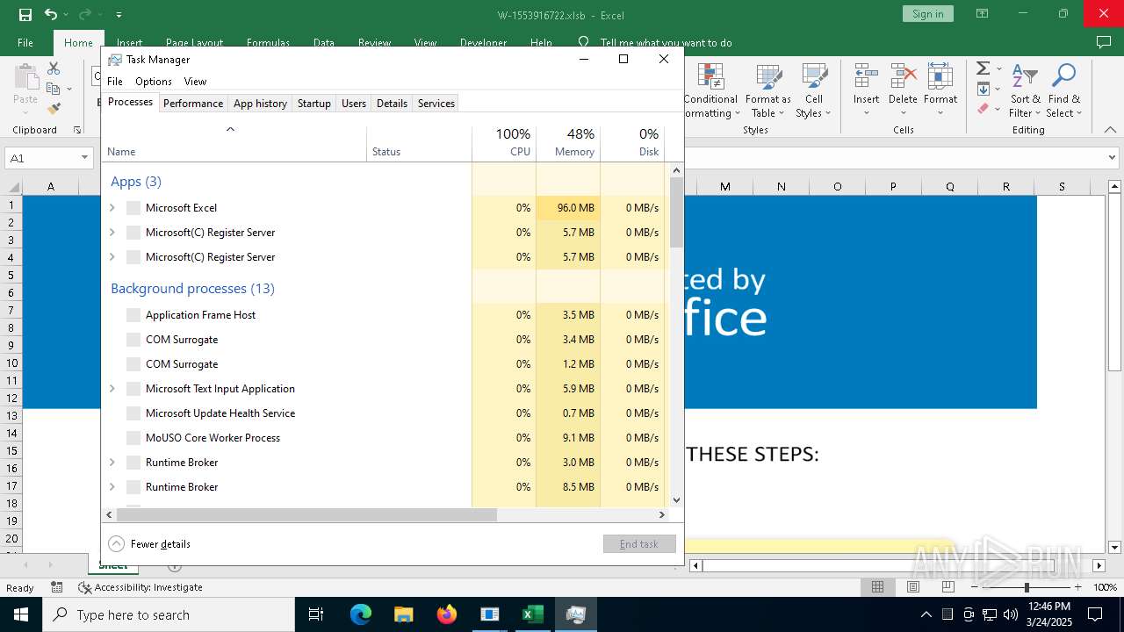The height and width of the screenshot is (632, 1124).
Task: Click the zoom out minus button
Action: click(975, 587)
